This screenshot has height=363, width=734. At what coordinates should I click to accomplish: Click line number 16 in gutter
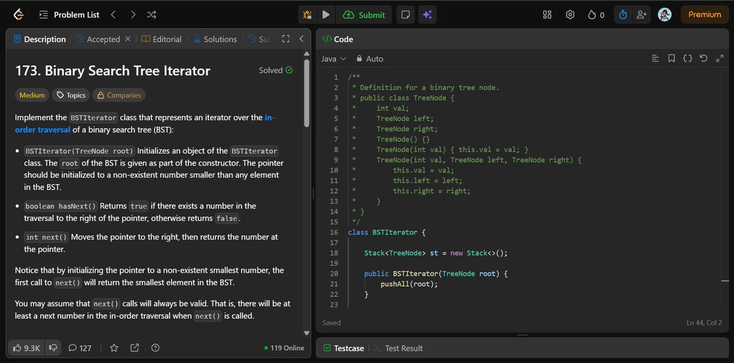click(x=333, y=233)
